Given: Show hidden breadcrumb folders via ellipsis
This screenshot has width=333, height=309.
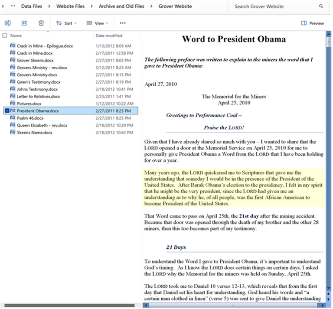Looking at the screenshot, I should (13, 7).
